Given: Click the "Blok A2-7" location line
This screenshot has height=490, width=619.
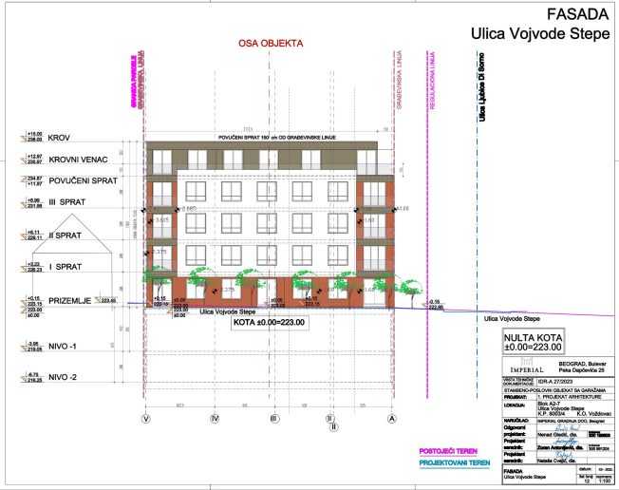Looking at the screenshot, I should pos(549,404).
